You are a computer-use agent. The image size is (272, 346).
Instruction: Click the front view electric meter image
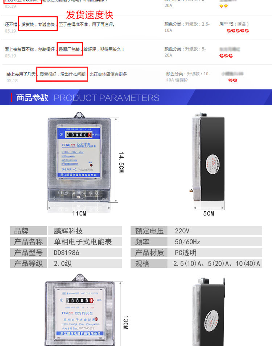[79, 157]
